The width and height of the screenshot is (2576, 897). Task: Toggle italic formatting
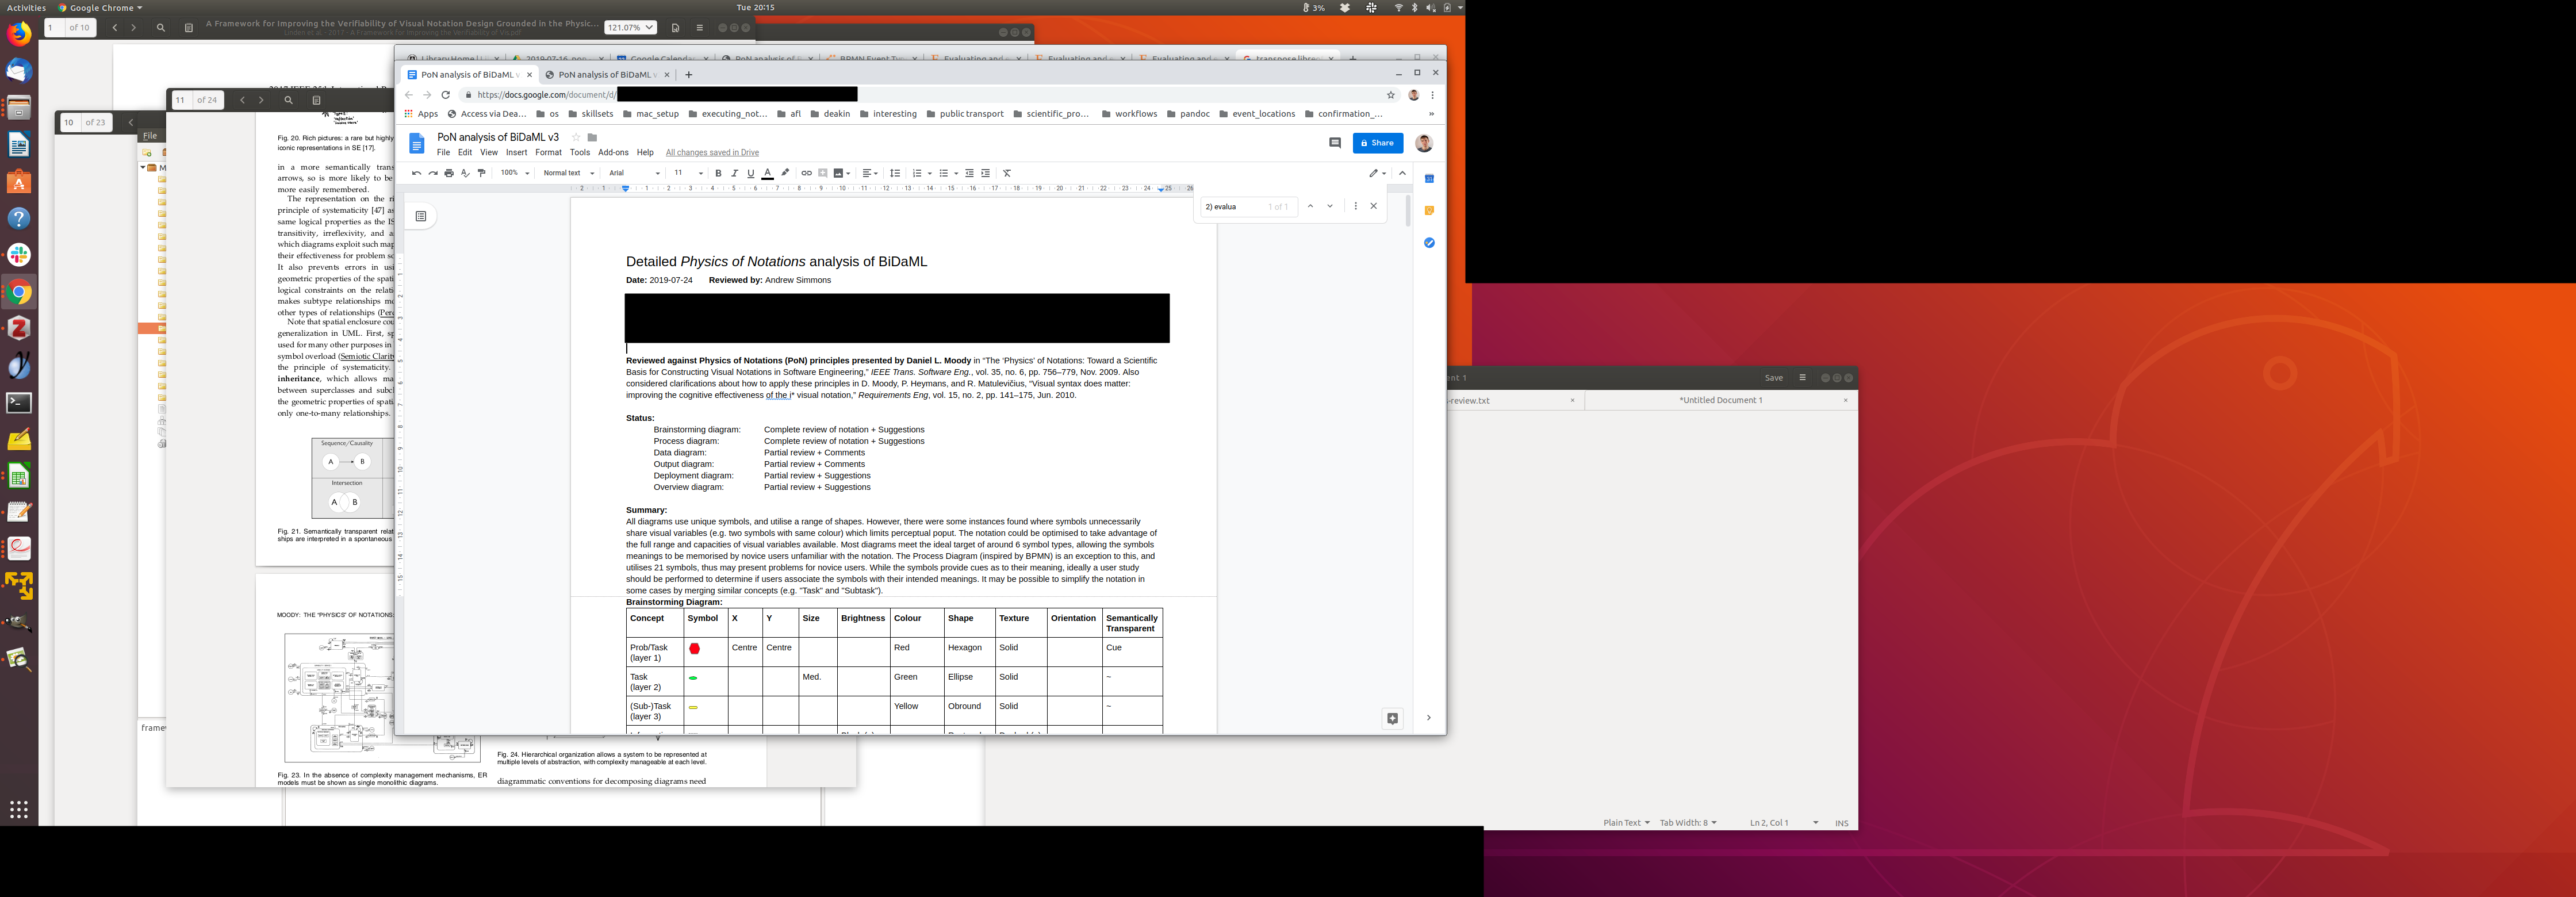734,173
